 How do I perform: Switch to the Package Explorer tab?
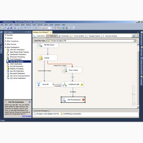[x=93, y=36]
